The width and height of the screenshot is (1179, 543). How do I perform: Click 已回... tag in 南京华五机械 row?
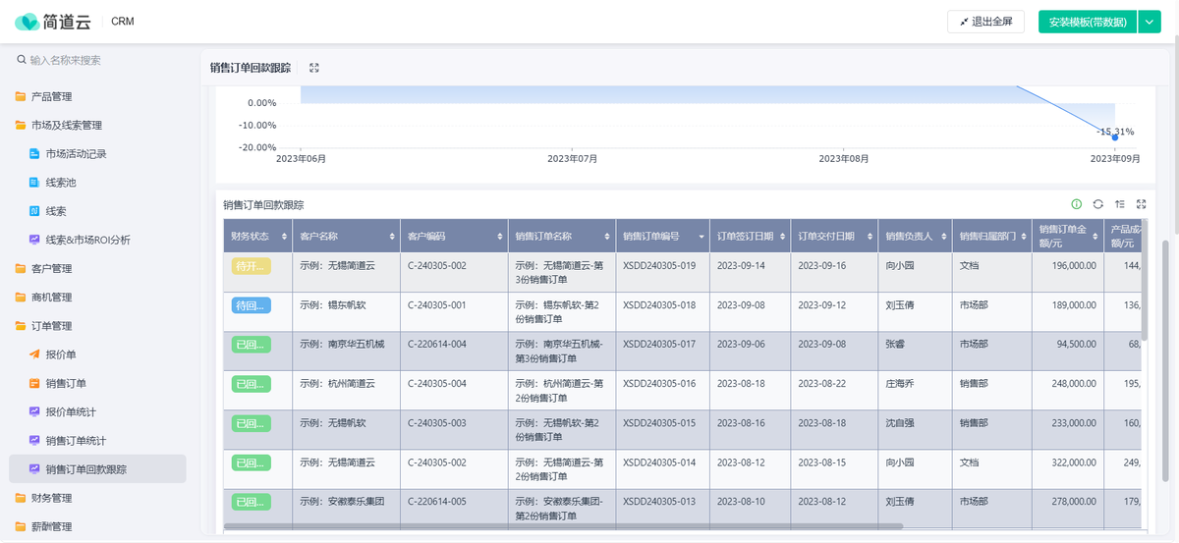[250, 345]
